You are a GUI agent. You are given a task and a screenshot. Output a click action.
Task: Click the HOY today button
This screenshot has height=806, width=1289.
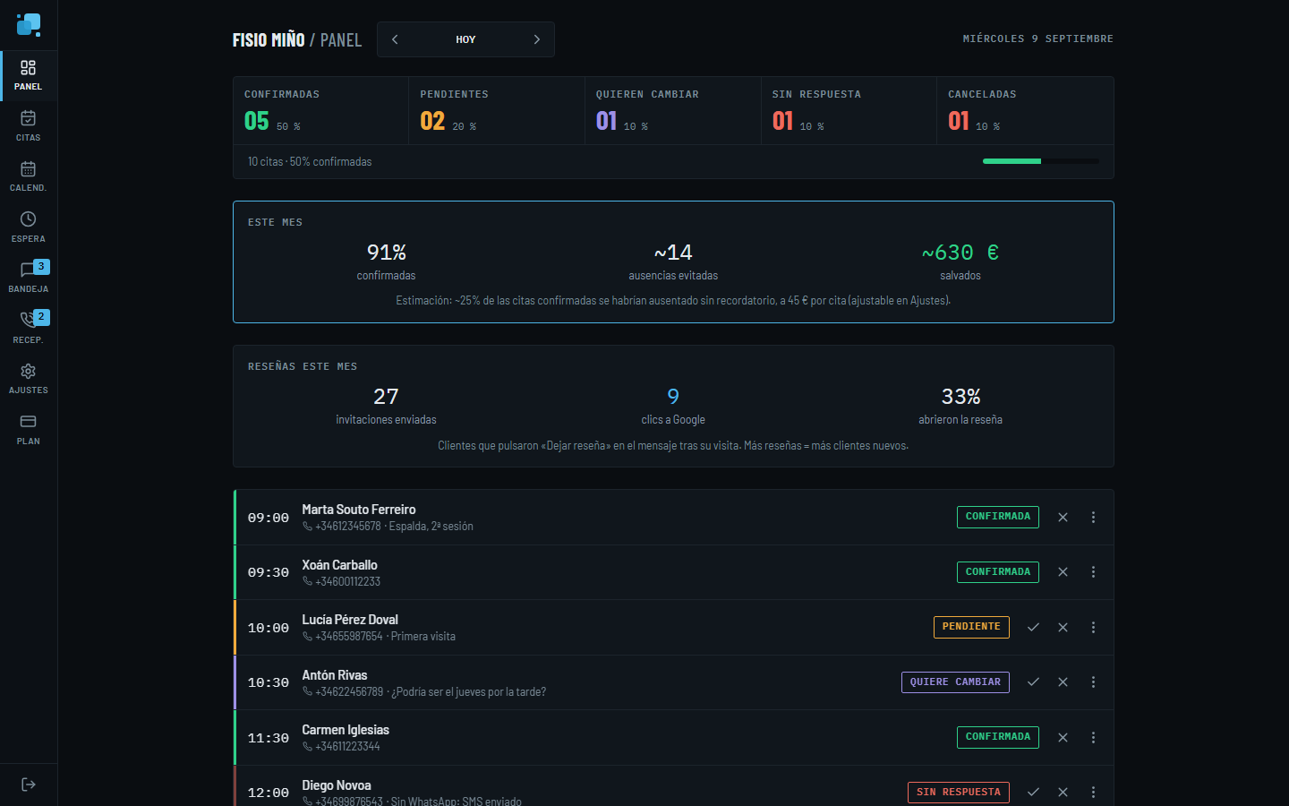point(465,39)
